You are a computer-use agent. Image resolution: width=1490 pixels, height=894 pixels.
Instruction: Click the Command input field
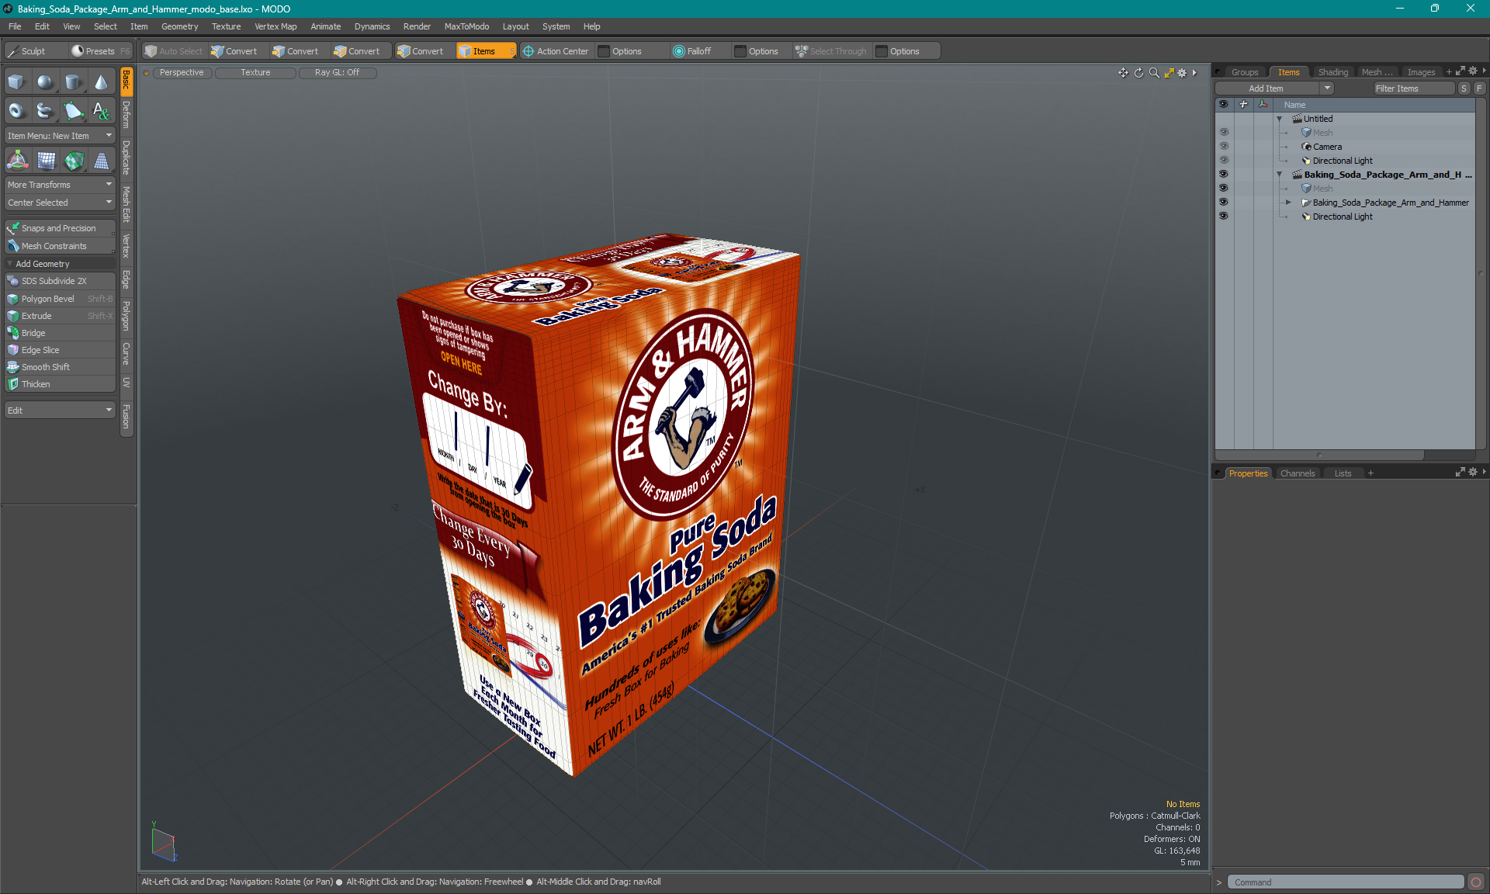pos(1346,882)
